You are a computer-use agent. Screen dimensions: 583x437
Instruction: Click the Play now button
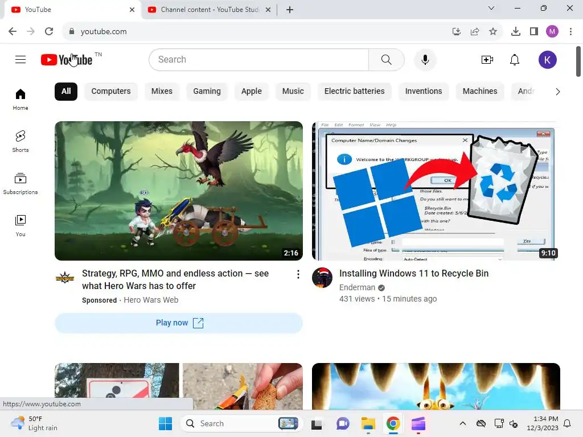tap(178, 323)
